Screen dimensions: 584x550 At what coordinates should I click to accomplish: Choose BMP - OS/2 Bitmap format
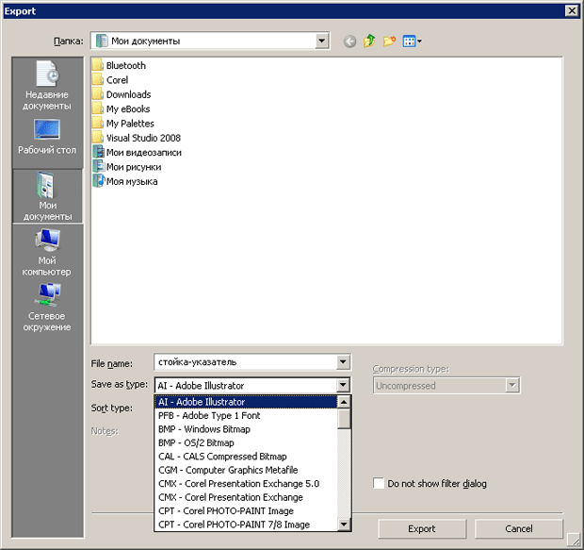(246, 442)
